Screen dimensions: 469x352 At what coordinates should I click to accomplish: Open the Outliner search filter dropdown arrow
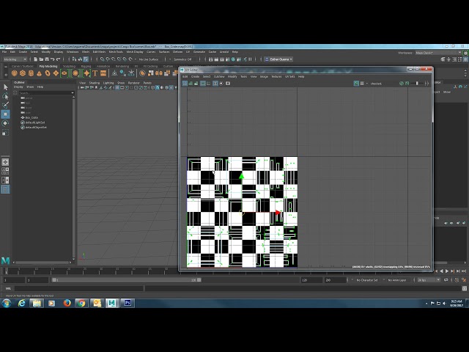(73, 93)
